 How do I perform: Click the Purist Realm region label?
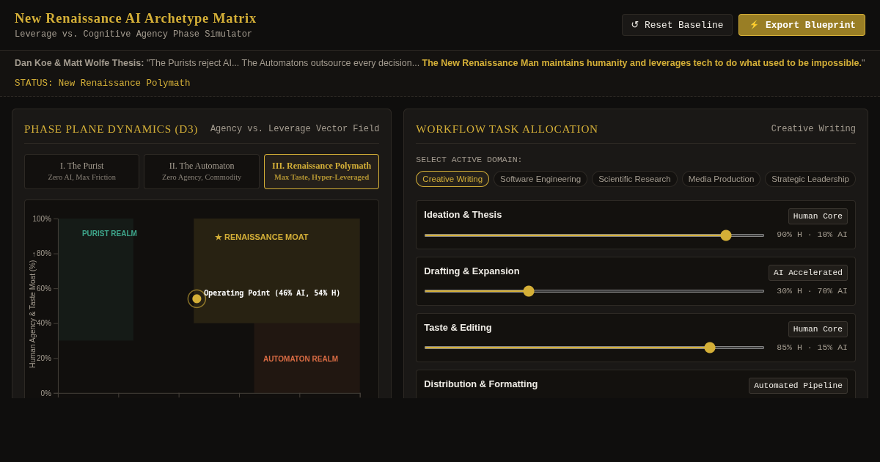point(109,233)
